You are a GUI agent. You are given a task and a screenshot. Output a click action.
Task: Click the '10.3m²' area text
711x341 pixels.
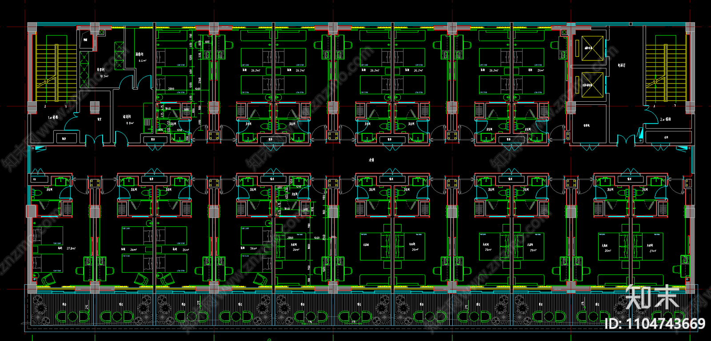[x=103, y=76]
